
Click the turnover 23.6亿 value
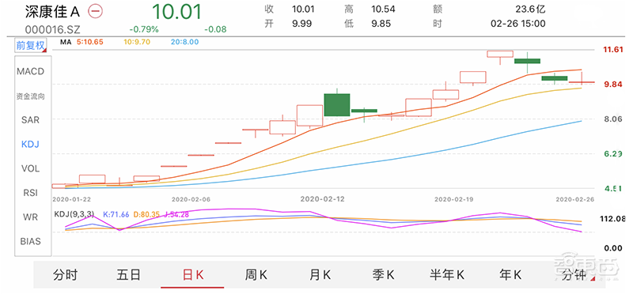(x=530, y=9)
